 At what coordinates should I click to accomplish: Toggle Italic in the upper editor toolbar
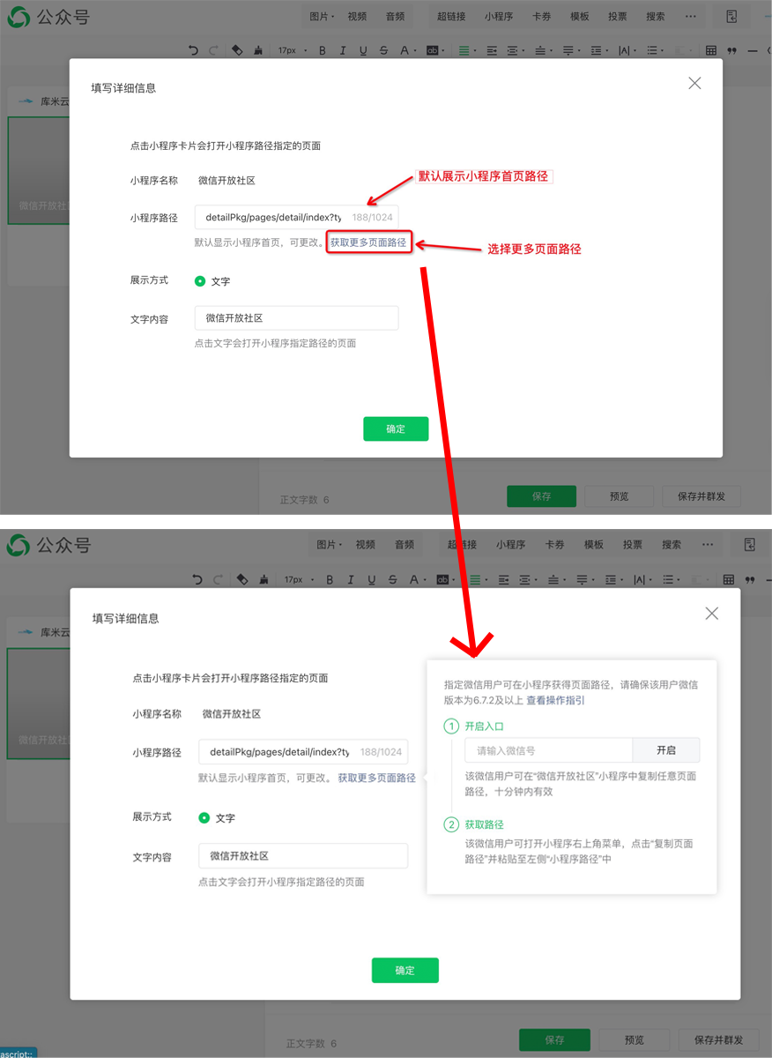343,51
